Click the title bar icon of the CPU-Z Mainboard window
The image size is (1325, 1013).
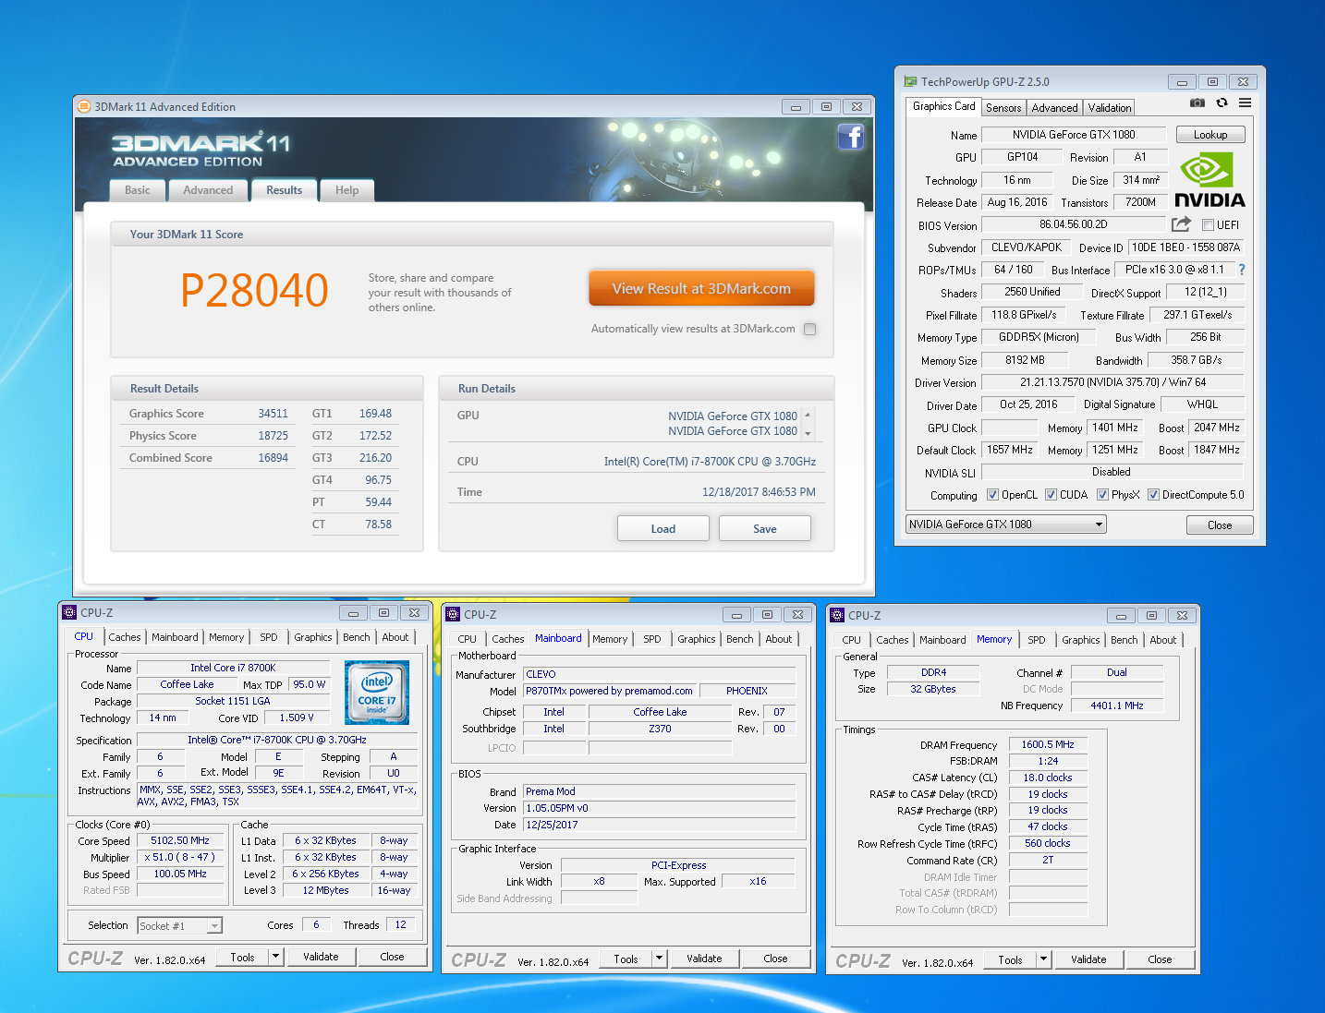coord(453,614)
